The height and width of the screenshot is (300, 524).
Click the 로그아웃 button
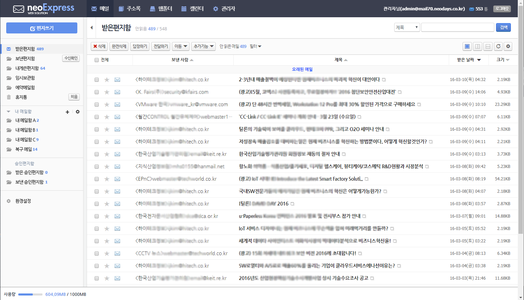[x=502, y=9]
